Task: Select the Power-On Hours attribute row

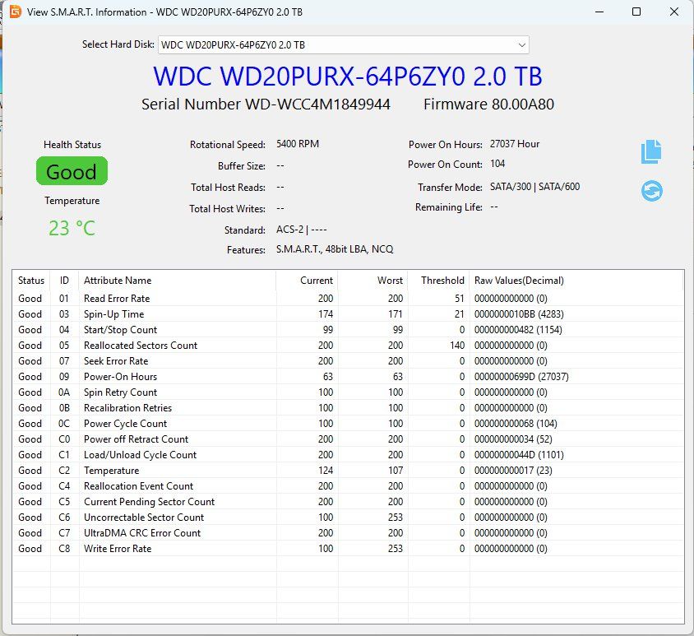Action: click(x=348, y=377)
